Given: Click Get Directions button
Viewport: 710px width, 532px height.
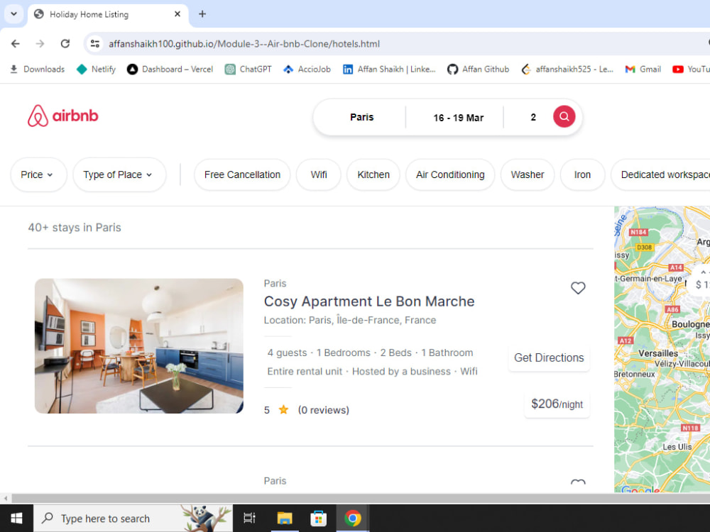Looking at the screenshot, I should pos(549,358).
